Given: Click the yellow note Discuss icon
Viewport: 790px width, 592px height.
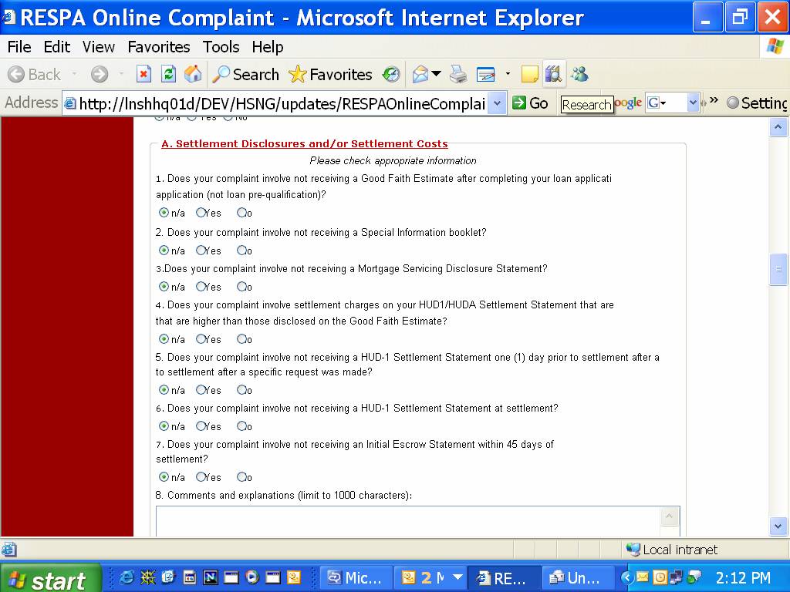Looking at the screenshot, I should (x=529, y=75).
